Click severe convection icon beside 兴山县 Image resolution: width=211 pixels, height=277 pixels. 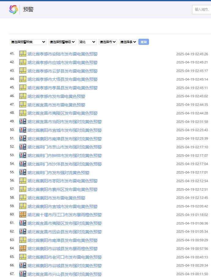[23, 274]
